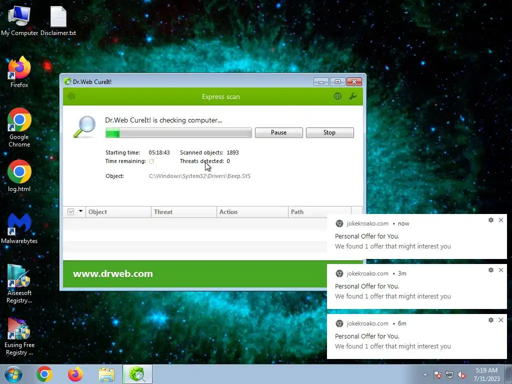This screenshot has height=384, width=512.
Task: Launch the Google Chrome desktop shortcut
Action: tap(19, 127)
